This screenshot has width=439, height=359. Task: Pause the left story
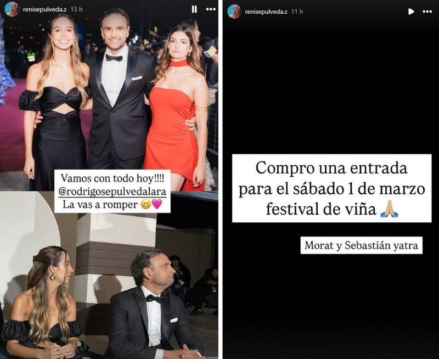(x=194, y=9)
